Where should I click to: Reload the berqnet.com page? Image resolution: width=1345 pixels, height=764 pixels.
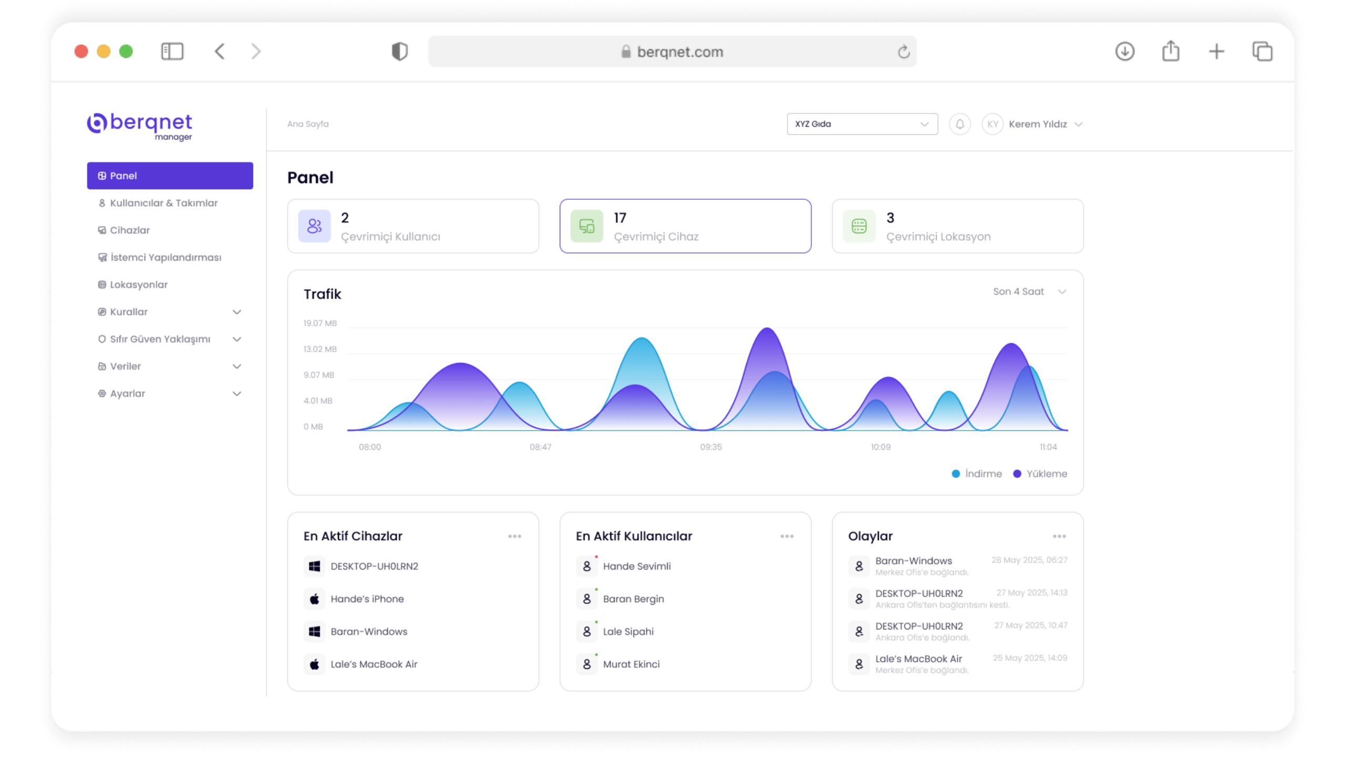[903, 51]
